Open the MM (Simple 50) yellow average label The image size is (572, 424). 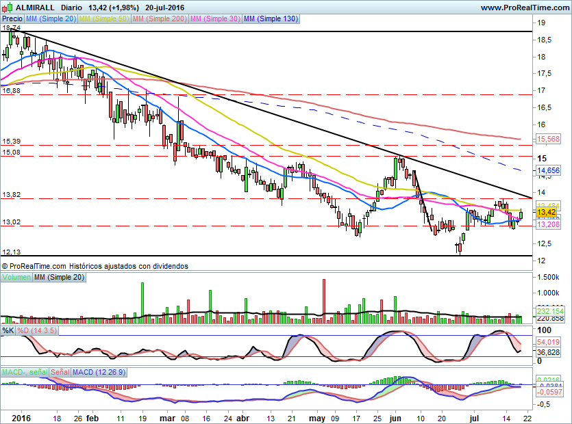104,18
